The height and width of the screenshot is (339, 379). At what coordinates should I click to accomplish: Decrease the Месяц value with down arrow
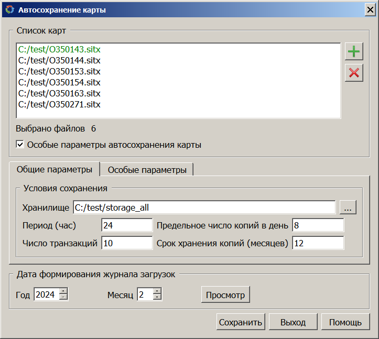(x=157, y=297)
